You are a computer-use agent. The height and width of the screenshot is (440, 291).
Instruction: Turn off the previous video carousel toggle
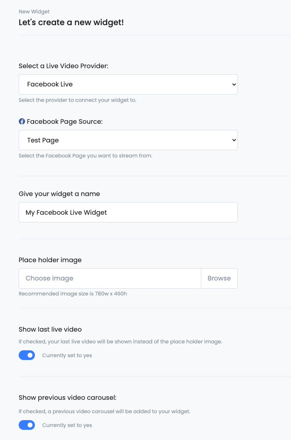pos(27,425)
